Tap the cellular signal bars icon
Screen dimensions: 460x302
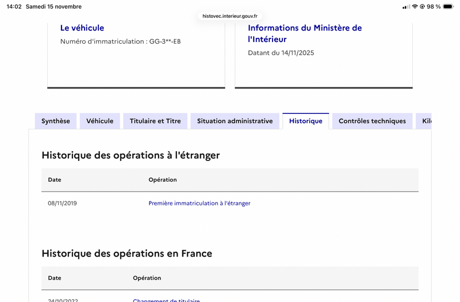406,6
